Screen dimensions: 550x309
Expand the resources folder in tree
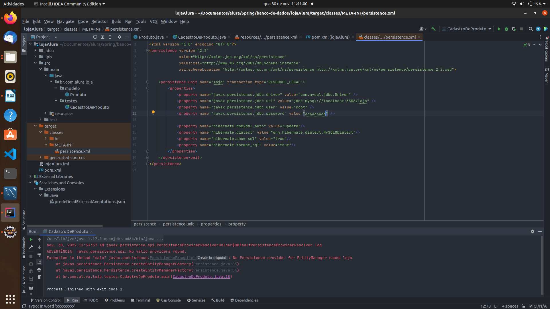pos(46,114)
